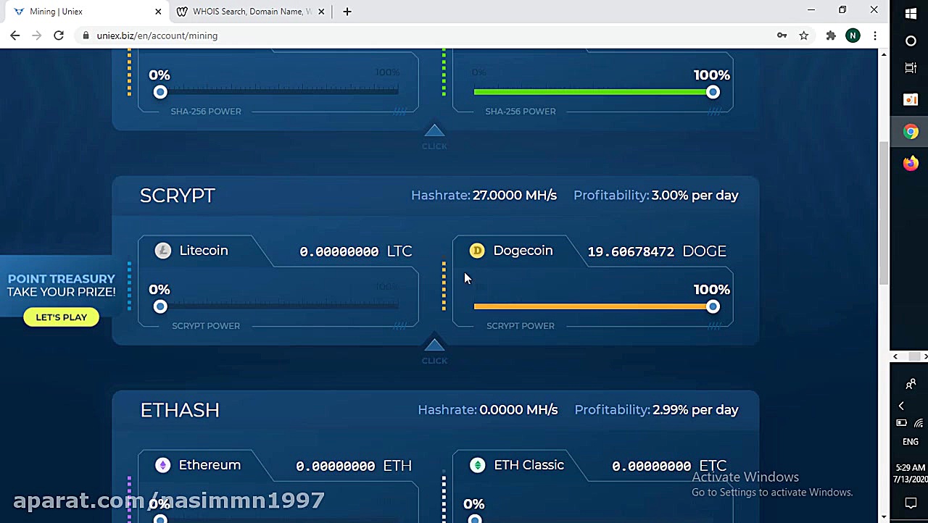Switch to the WHOIS Search tab

(251, 12)
